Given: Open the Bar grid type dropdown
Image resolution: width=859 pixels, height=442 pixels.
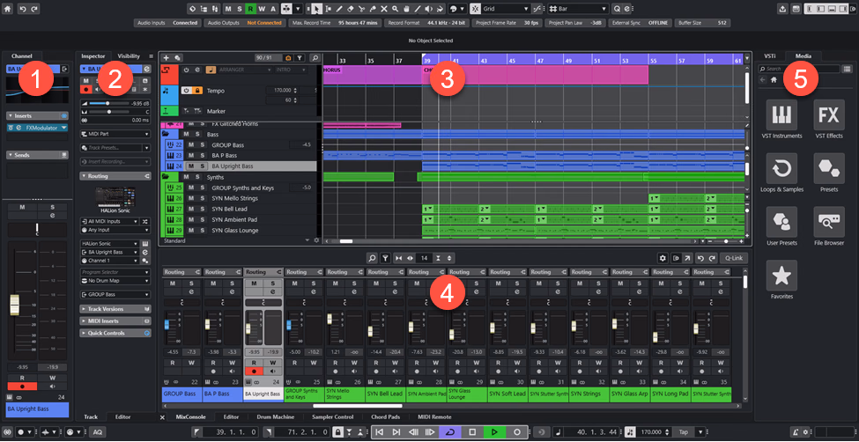Looking at the screenshot, I should (x=579, y=9).
